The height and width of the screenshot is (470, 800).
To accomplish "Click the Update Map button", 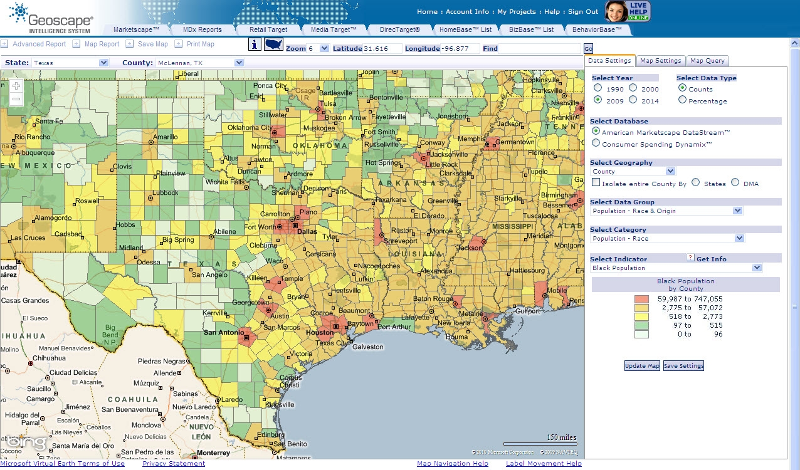I will point(642,365).
